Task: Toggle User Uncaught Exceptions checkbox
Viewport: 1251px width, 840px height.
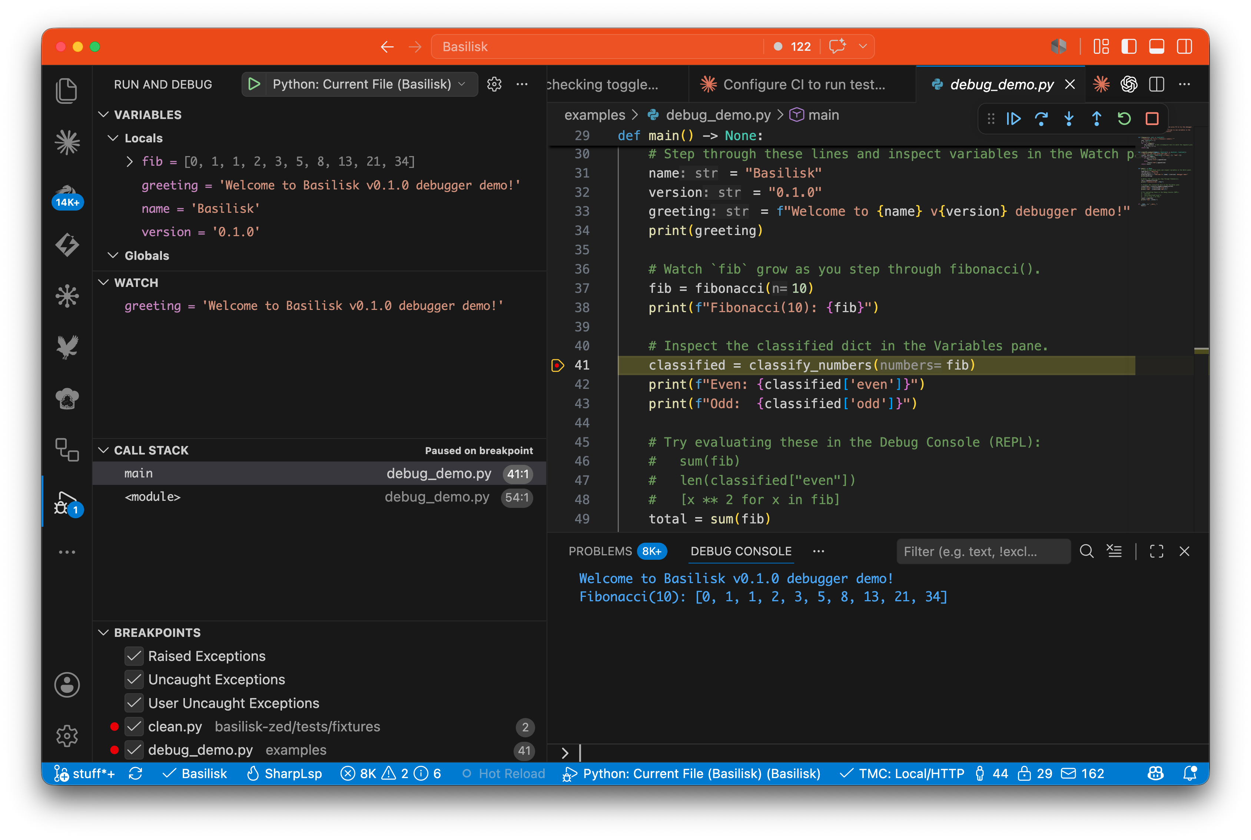Action: [134, 703]
